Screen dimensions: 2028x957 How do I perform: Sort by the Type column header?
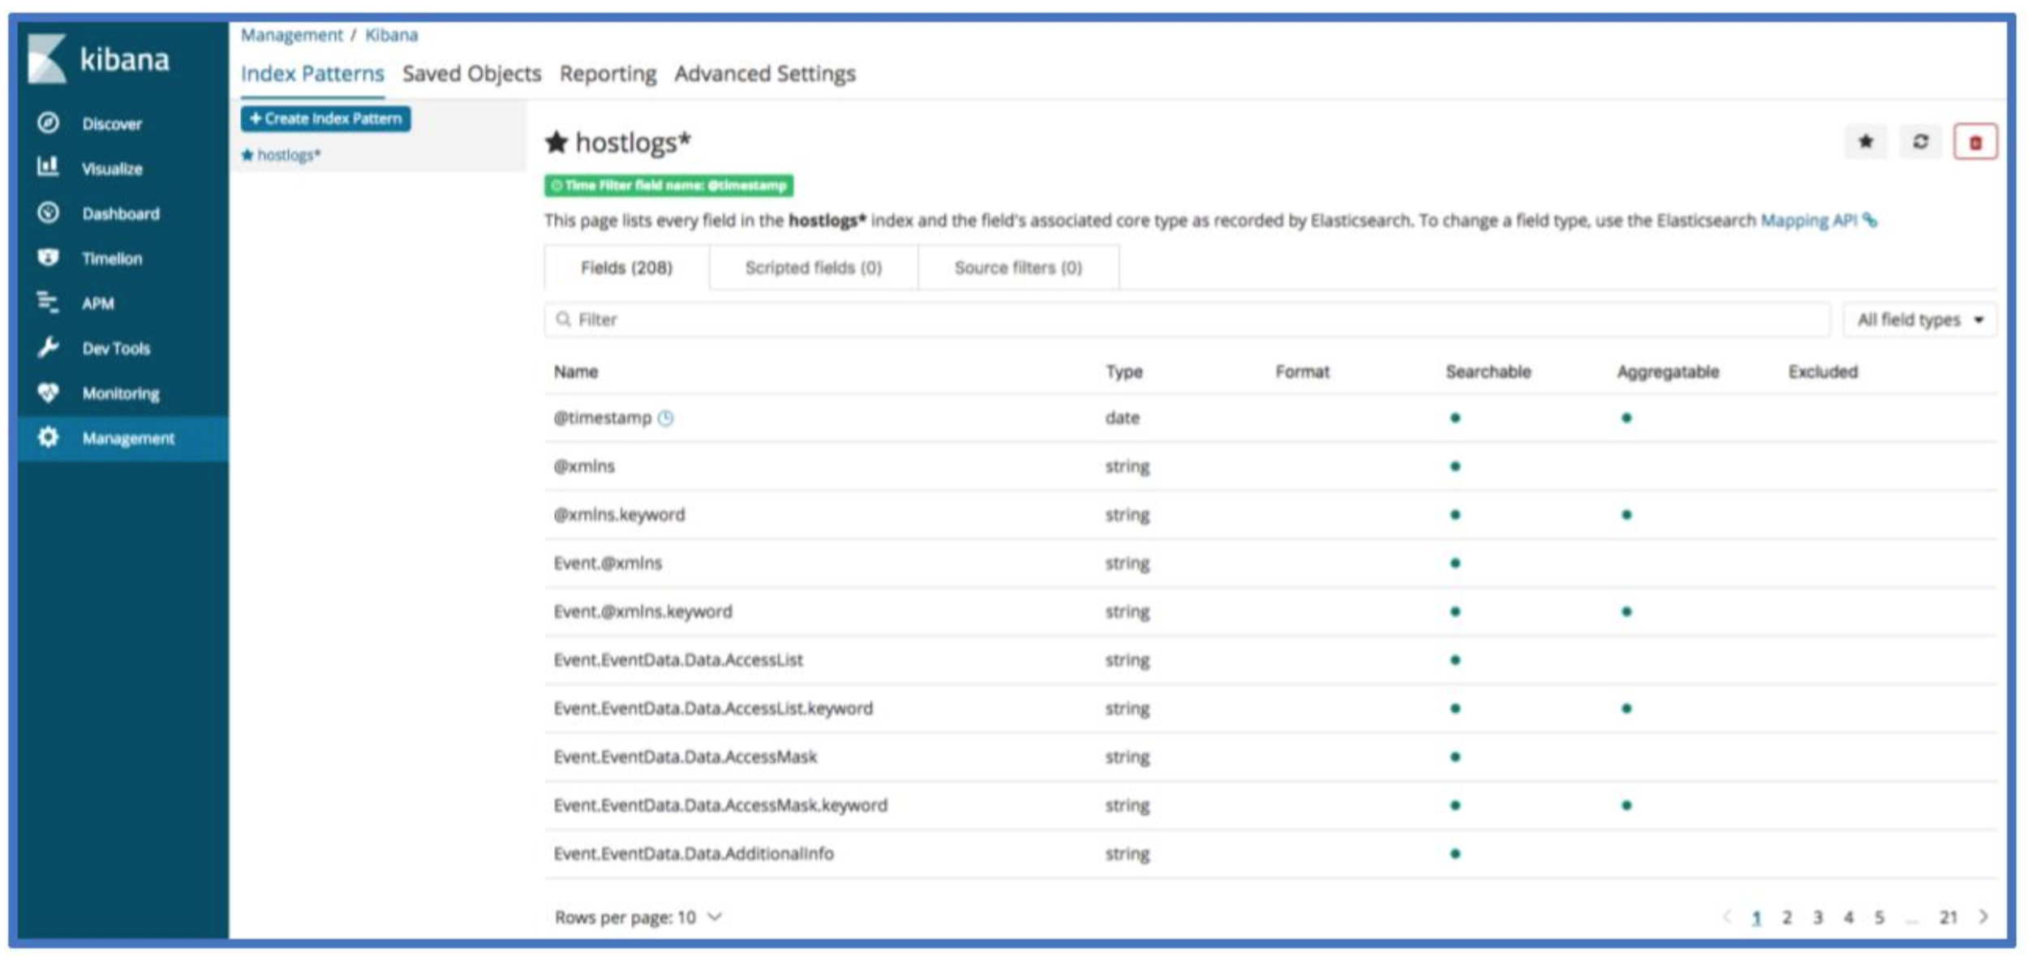[1124, 371]
